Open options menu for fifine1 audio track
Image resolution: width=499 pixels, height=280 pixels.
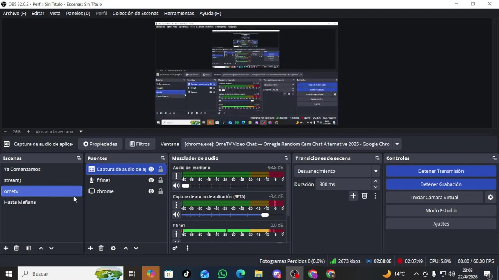176,234
